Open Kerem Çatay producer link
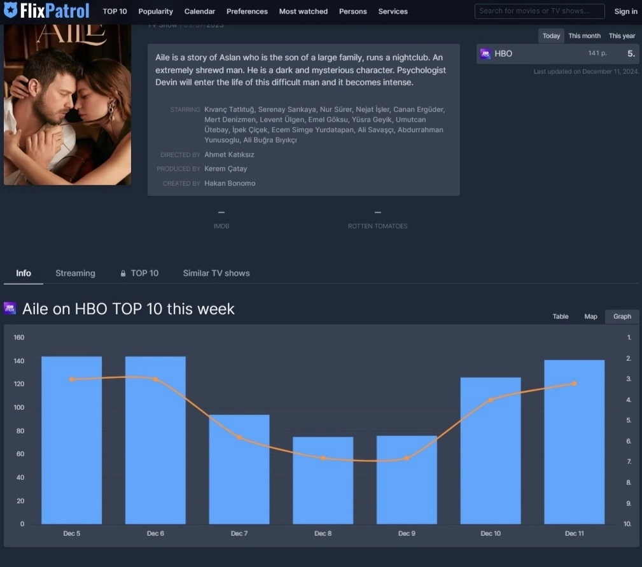The height and width of the screenshot is (567, 642). click(x=226, y=169)
